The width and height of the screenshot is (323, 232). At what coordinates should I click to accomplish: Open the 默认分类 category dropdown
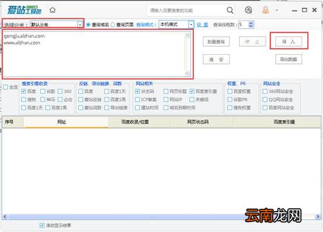[x=80, y=24]
